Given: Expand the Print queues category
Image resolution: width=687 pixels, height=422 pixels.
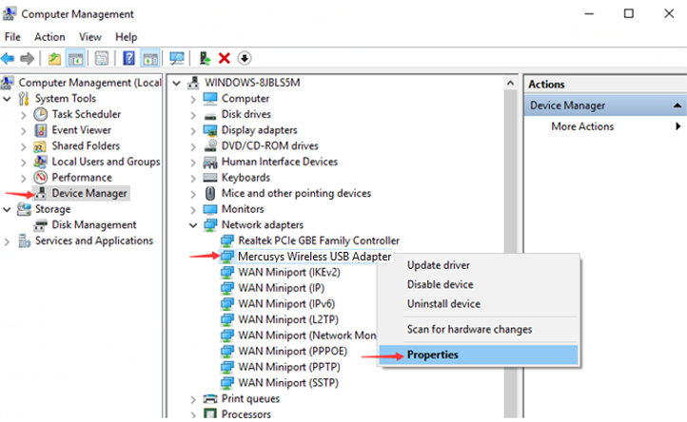Looking at the screenshot, I should [194, 399].
